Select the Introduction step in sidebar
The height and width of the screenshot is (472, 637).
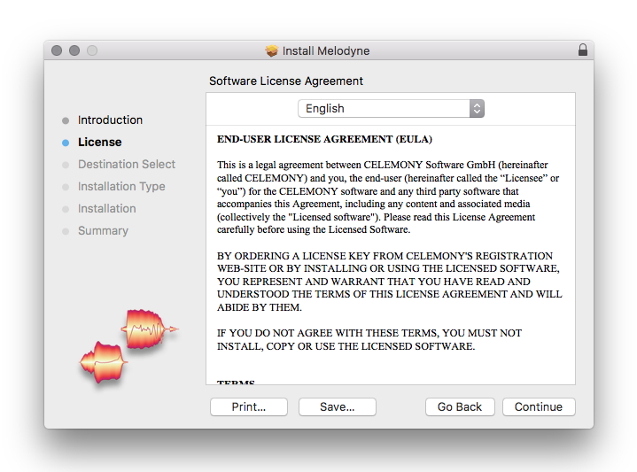[x=110, y=120]
